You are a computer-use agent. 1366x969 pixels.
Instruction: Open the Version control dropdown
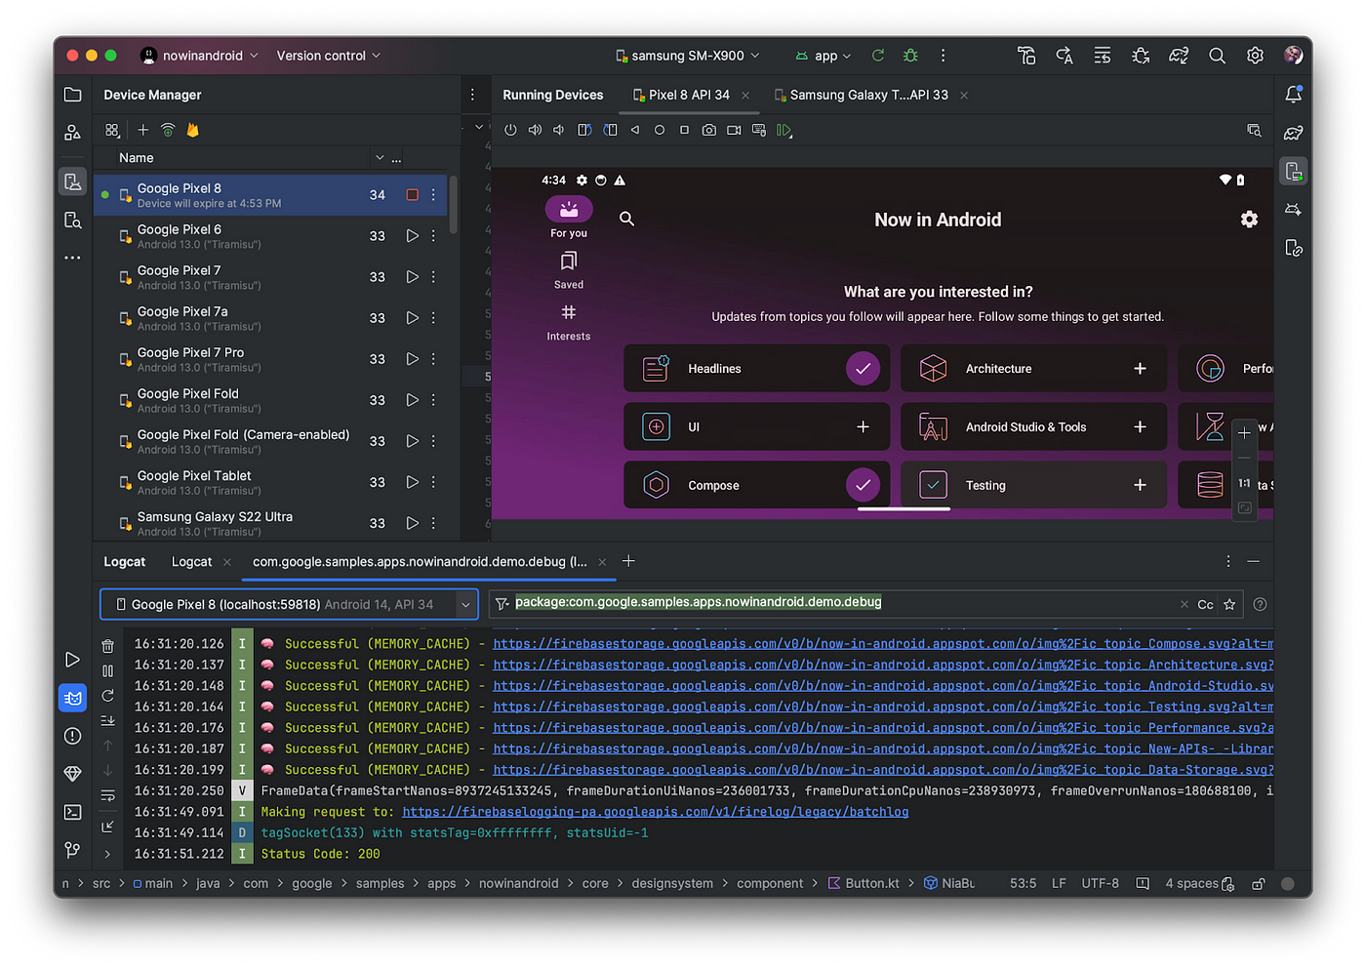[x=328, y=56]
